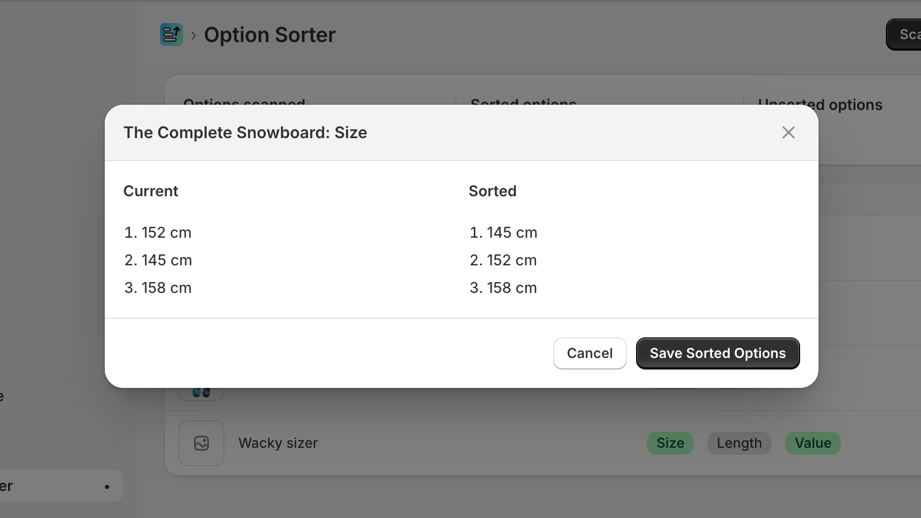This screenshot has width=921, height=518.
Task: Close the Complete Snowboard Size dialog
Action: coord(788,132)
